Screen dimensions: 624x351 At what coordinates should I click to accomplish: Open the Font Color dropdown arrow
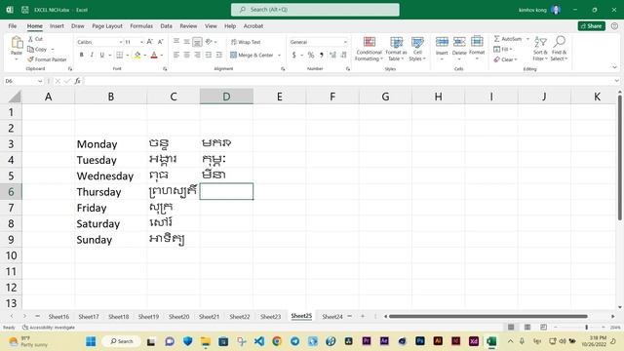(x=162, y=56)
